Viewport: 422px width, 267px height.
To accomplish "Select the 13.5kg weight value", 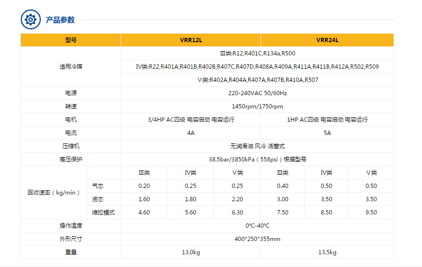I will coord(327,252).
